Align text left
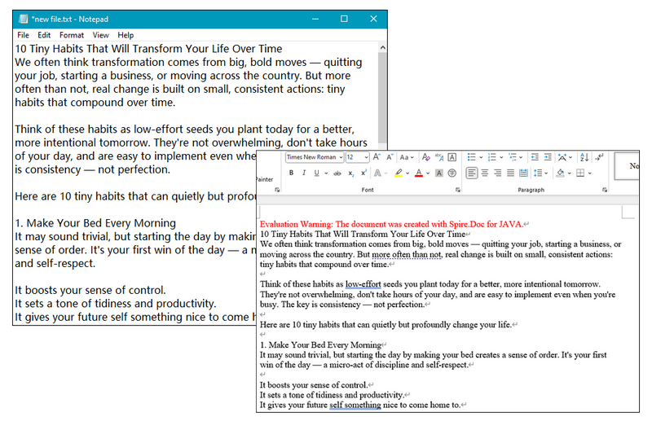The width and height of the screenshot is (652, 430). pyautogui.click(x=472, y=173)
